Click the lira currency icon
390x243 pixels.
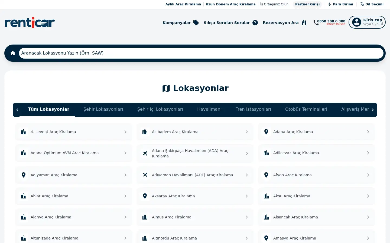tap(330, 4)
